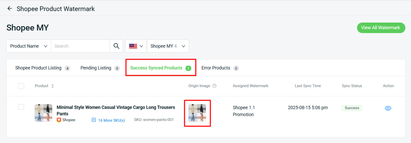
Task: Open the Product Name filter dropdown
Action: (x=29, y=46)
